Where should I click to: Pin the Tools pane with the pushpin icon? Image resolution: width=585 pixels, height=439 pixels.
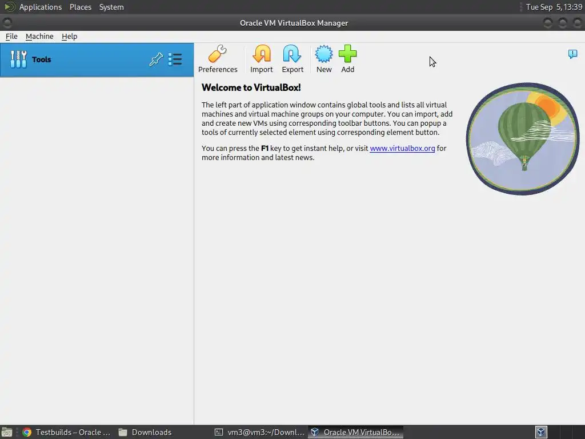point(156,59)
